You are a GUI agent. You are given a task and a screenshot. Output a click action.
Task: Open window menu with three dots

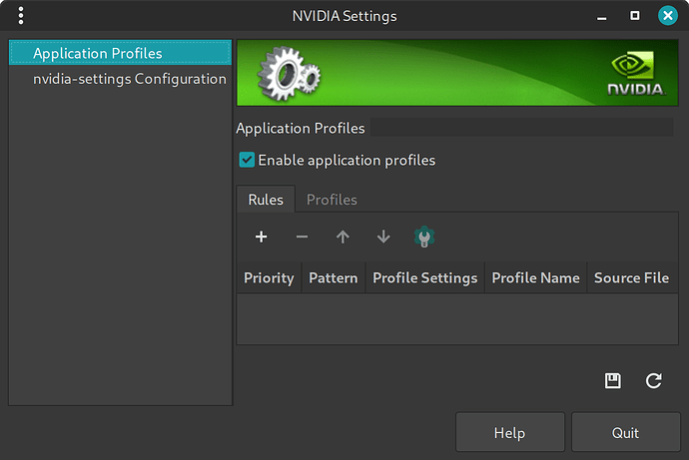click(21, 16)
